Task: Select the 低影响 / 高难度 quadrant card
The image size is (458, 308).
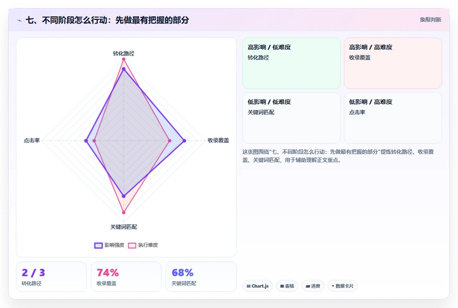Action: [x=393, y=118]
